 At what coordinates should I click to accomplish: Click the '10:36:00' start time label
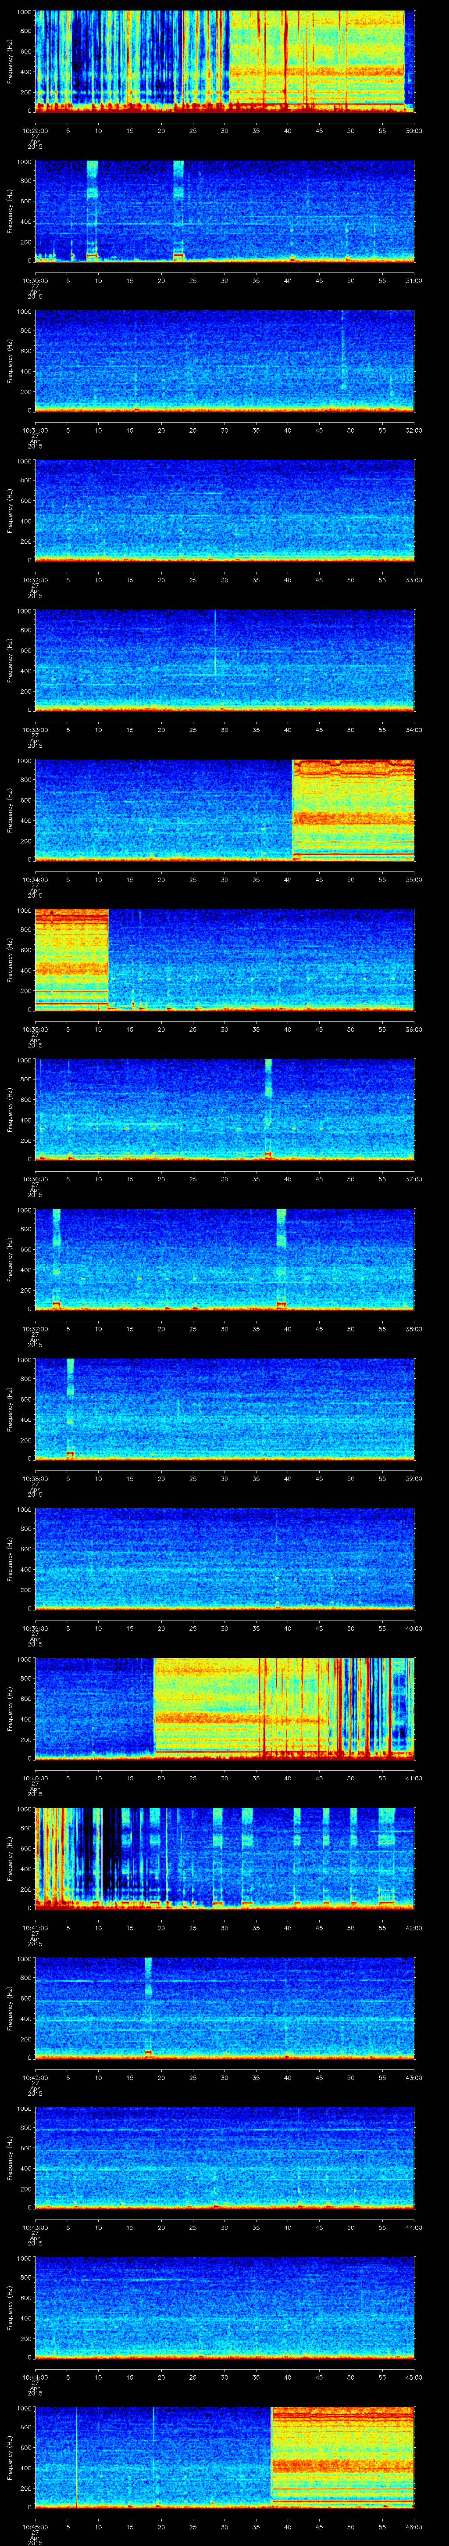[35, 1178]
